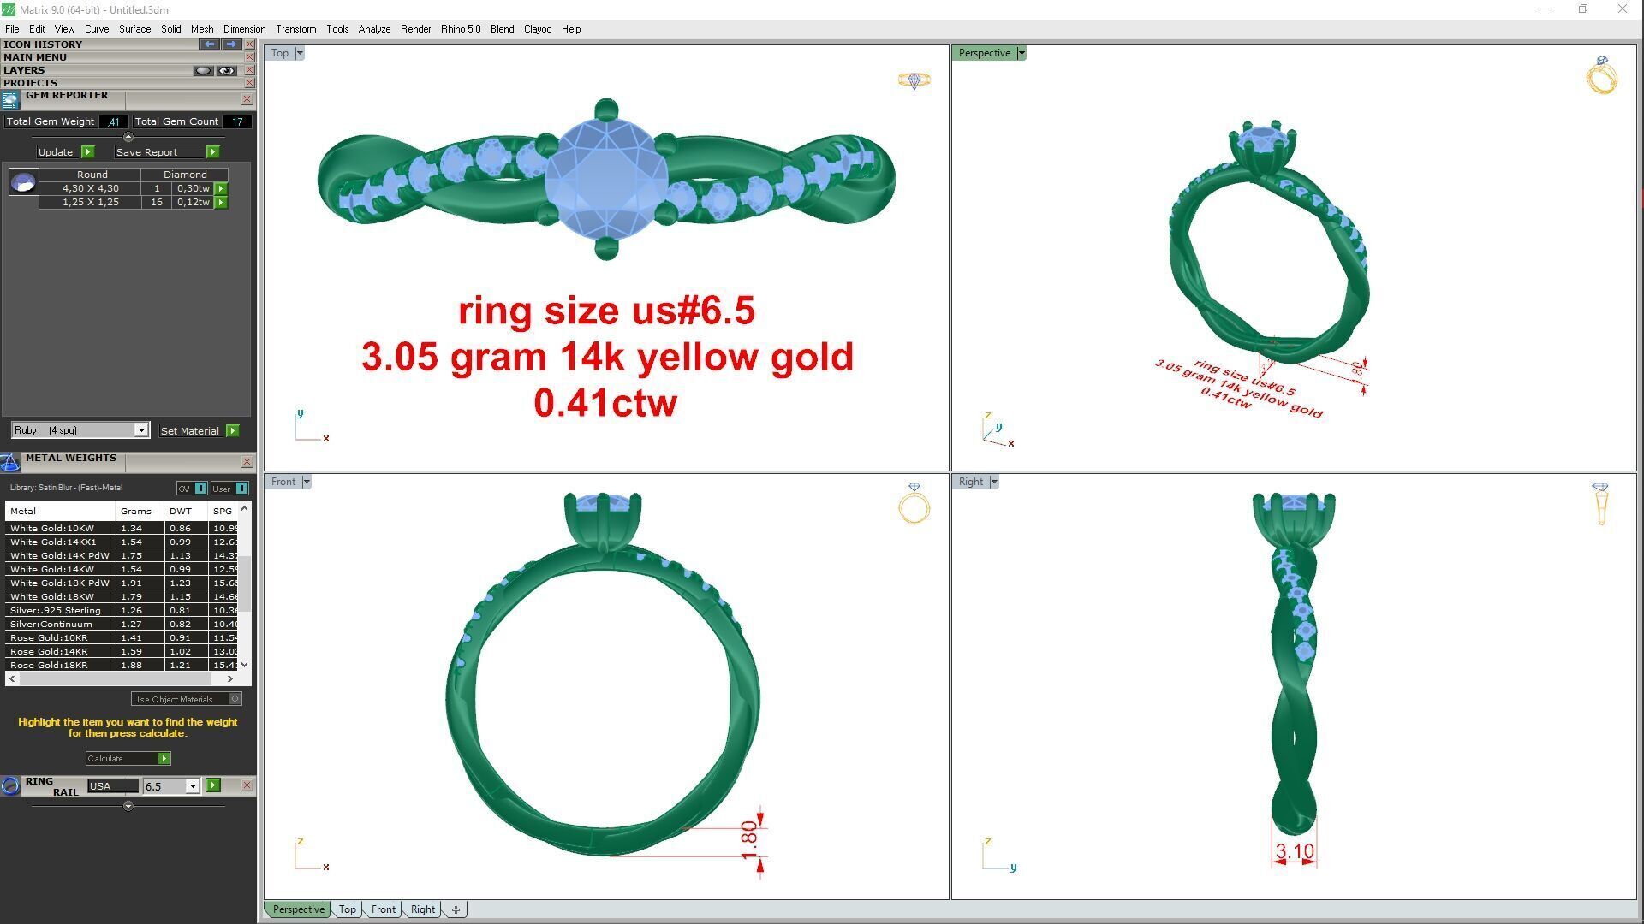Click the Right viewport ring side icon
This screenshot has width=1644, height=924.
click(1600, 503)
